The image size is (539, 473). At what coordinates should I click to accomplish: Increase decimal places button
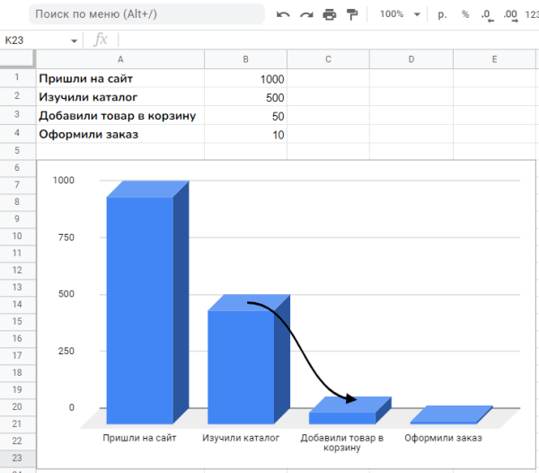[x=510, y=14]
